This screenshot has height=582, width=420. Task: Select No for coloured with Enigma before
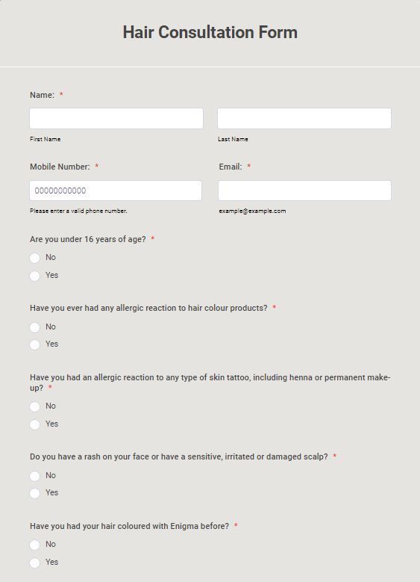pos(35,545)
